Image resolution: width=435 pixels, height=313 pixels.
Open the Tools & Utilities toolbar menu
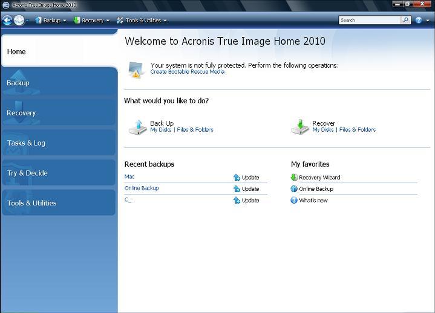tap(142, 20)
